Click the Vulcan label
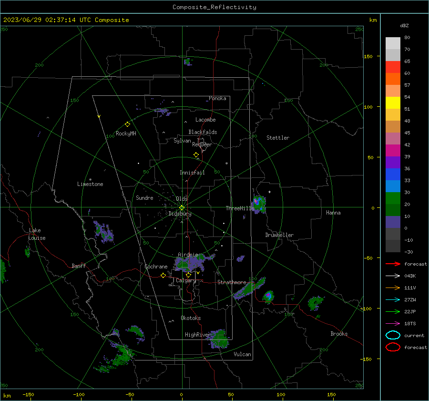Screen dimensions: 429x401 (242, 354)
